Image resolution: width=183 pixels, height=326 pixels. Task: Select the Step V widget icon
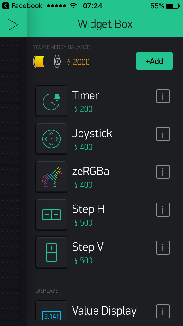pos(51,252)
